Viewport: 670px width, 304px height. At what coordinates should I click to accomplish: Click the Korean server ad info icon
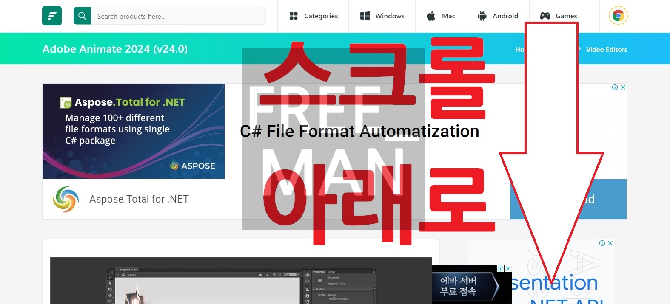(501, 268)
